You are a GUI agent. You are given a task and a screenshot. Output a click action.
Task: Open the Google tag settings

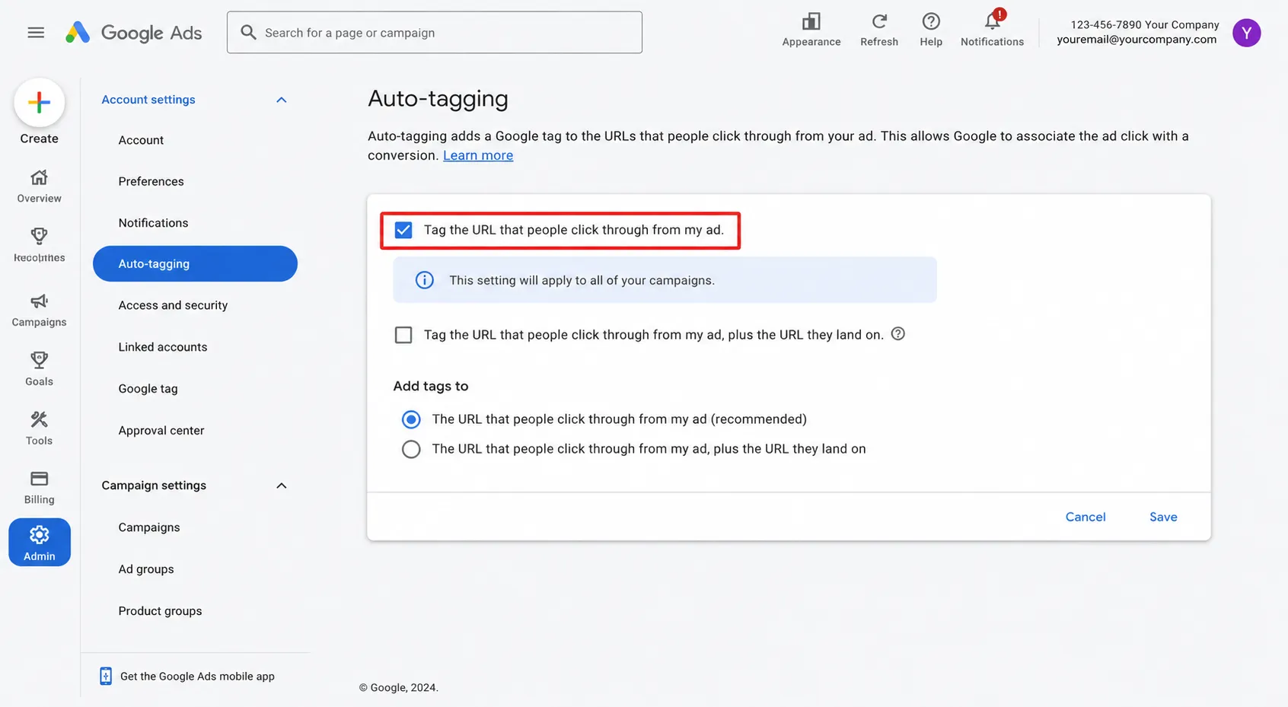point(148,389)
